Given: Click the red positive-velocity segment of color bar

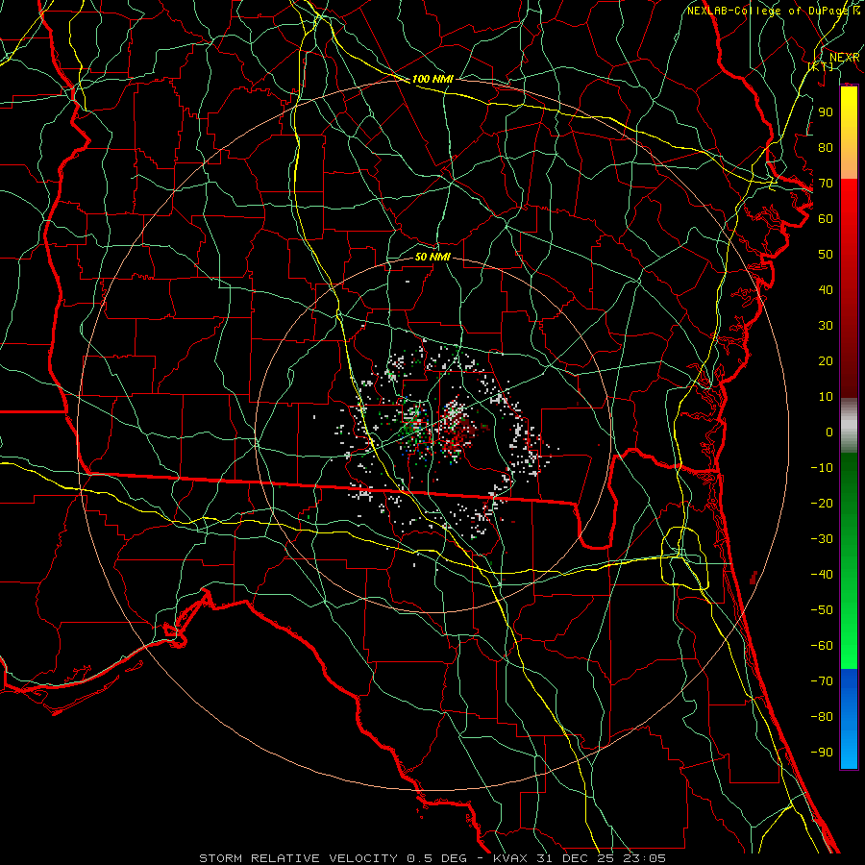Looking at the screenshot, I should [849, 288].
